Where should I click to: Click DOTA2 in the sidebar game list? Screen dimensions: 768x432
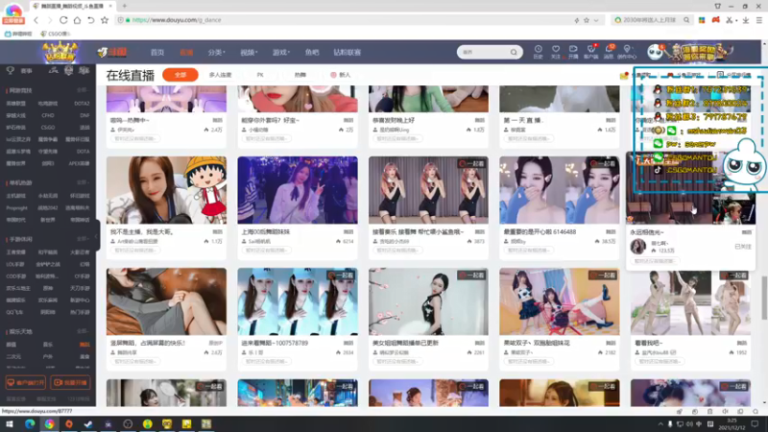(82, 104)
